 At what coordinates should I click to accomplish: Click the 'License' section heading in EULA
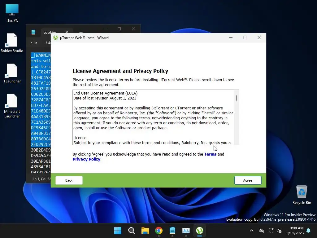[80, 138]
